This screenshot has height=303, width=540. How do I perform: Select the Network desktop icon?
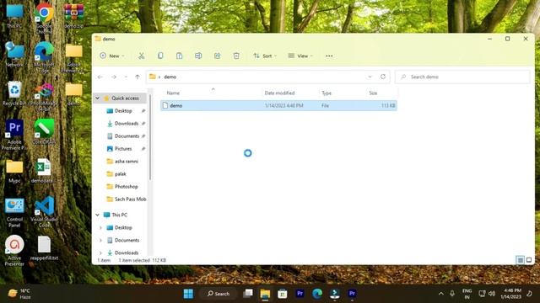pyautogui.click(x=14, y=54)
